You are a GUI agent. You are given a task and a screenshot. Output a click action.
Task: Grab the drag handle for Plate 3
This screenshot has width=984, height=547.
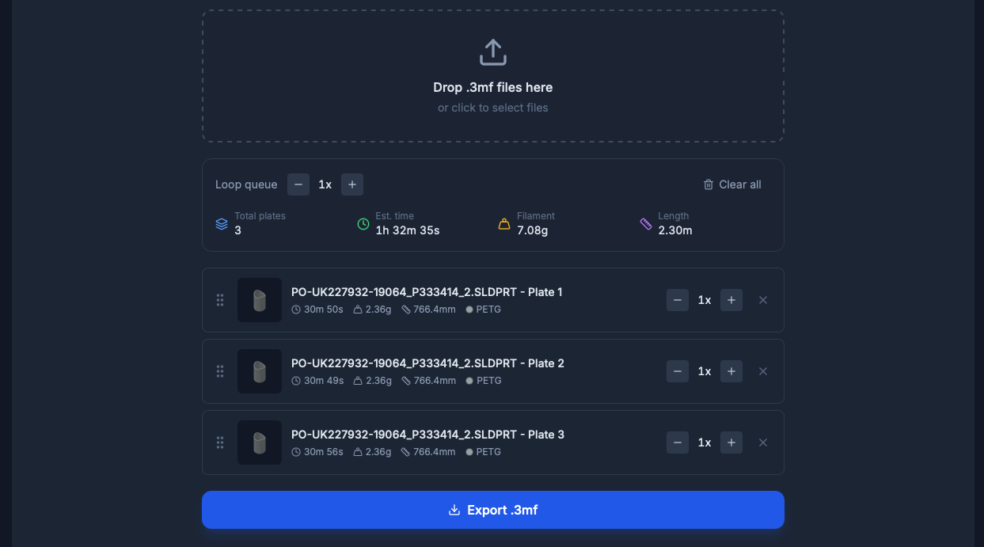pyautogui.click(x=220, y=443)
